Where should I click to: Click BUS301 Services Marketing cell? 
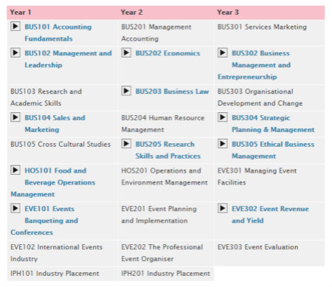coord(270,33)
